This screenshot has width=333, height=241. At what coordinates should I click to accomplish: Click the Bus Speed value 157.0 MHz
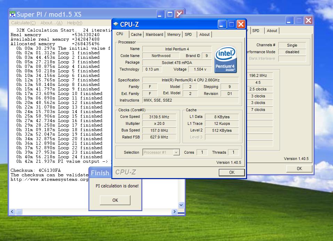pyautogui.click(x=159, y=130)
